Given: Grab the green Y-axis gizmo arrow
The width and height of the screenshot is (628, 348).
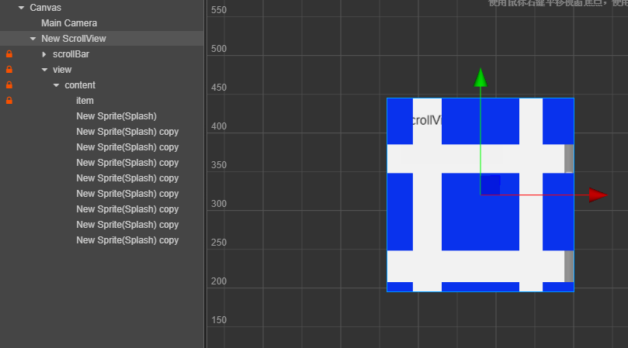Looking at the screenshot, I should pos(481,78).
